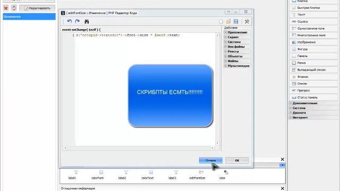Select label1 component icon
Screen dimensions: 340x191
(76, 172)
